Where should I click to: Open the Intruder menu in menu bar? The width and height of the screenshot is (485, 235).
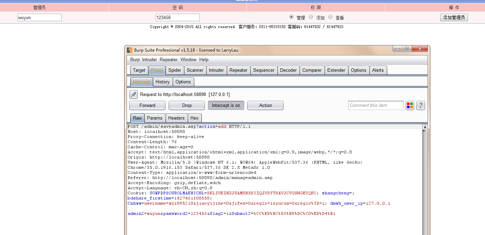coord(149,59)
